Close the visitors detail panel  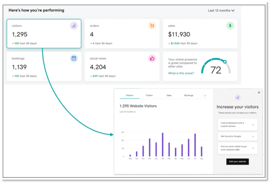click(x=259, y=93)
